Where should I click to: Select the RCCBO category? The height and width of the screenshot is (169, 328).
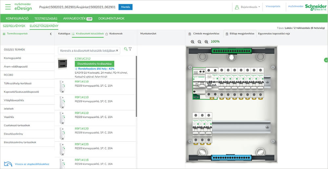pyautogui.click(x=27, y=75)
